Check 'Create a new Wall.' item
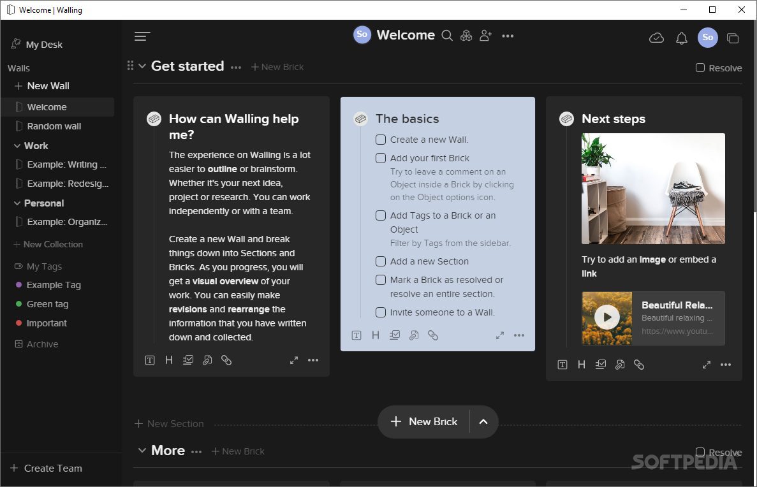757x487 pixels. pyautogui.click(x=381, y=140)
